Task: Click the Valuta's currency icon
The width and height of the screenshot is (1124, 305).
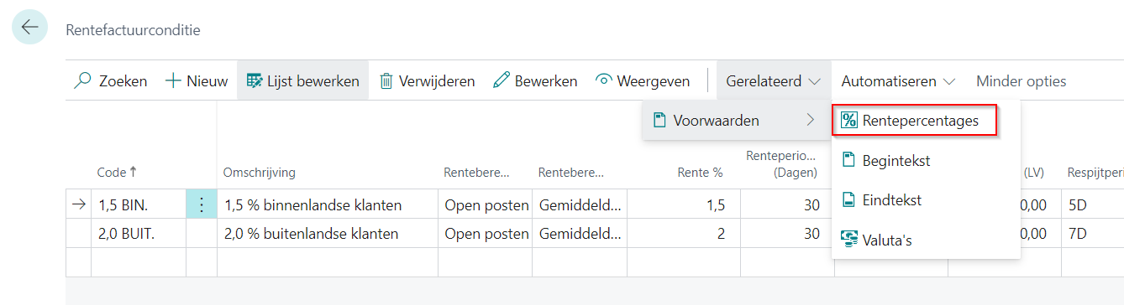Action: [x=848, y=240]
